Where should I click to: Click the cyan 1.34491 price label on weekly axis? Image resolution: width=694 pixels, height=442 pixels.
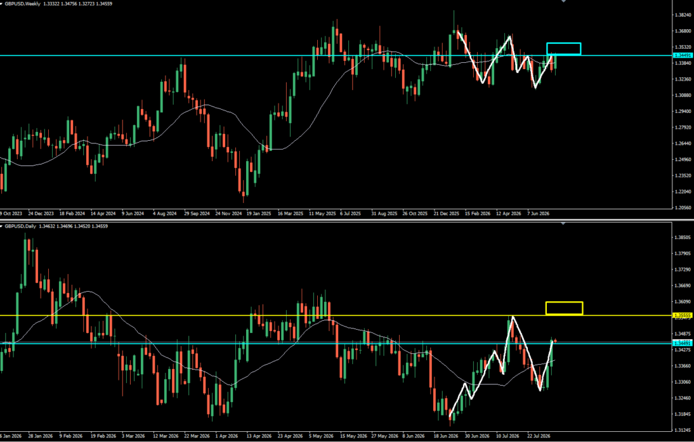[682, 56]
